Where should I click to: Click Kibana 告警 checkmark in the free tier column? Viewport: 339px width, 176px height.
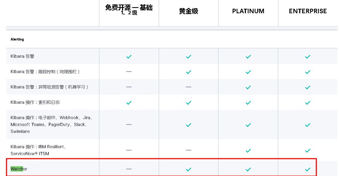(129, 57)
